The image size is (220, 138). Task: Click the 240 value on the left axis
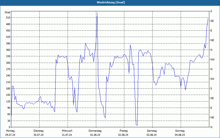pyautogui.click(x=8, y=75)
